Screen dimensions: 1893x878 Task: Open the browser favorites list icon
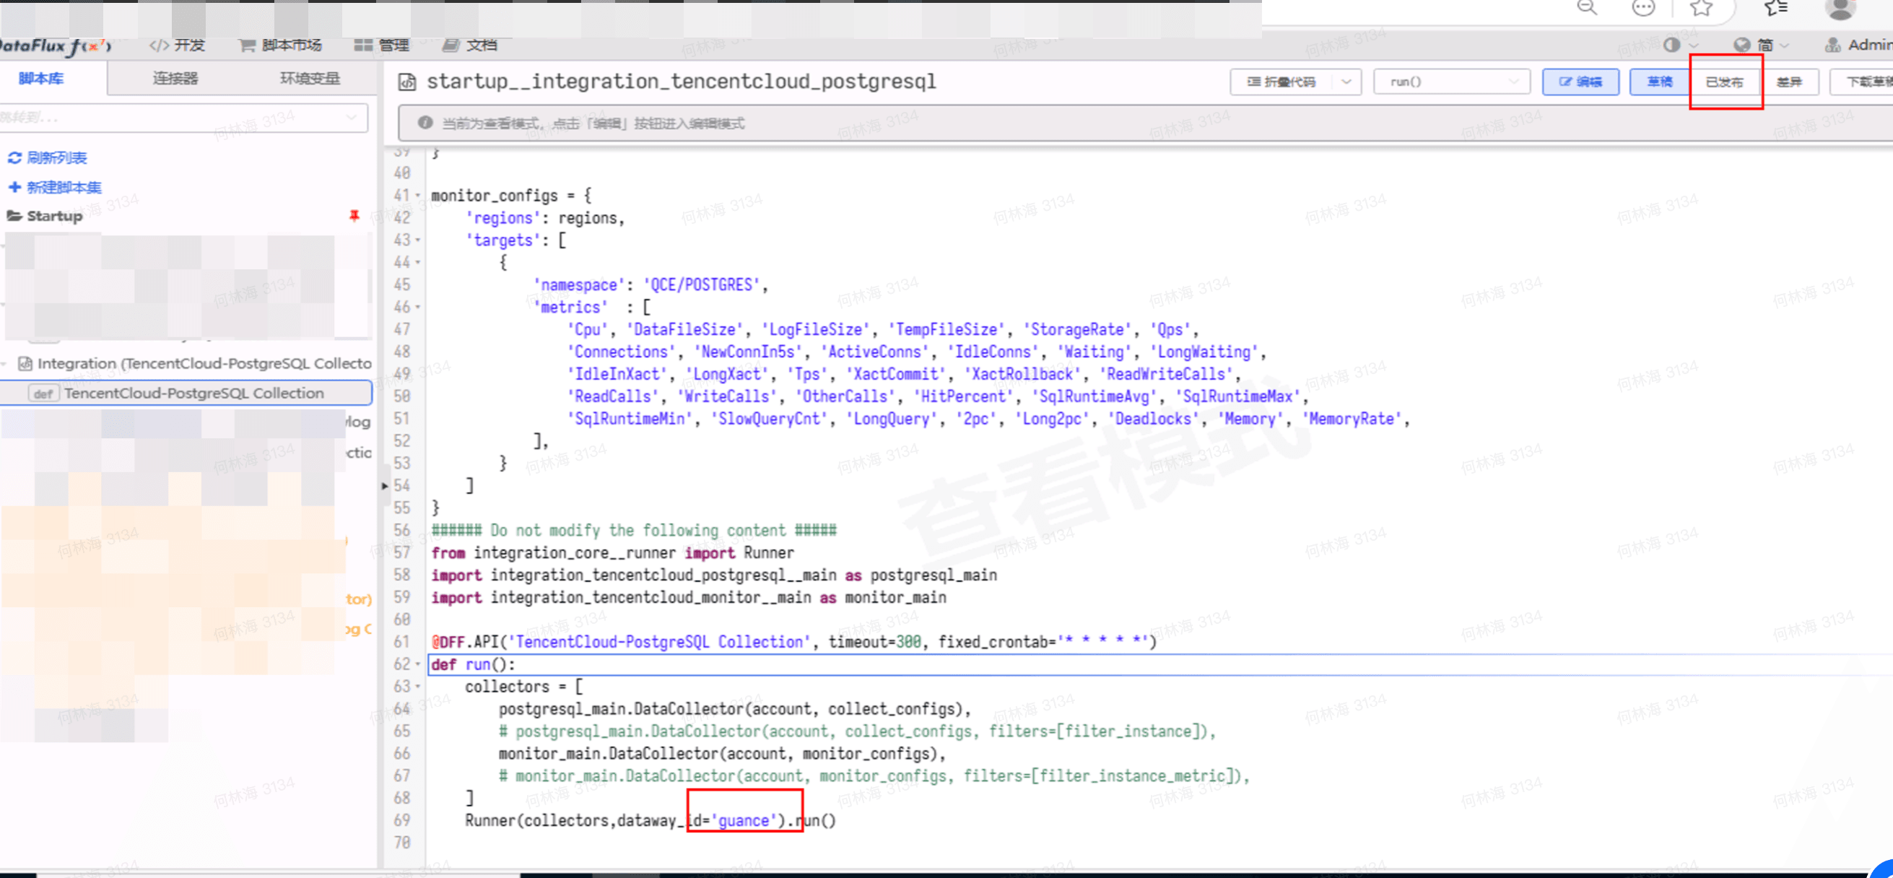click(1775, 8)
